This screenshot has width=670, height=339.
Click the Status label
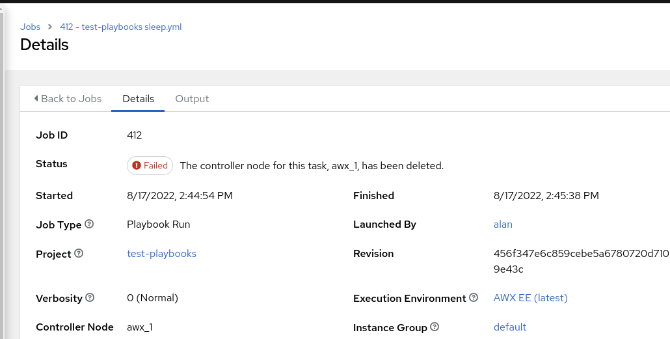point(51,164)
